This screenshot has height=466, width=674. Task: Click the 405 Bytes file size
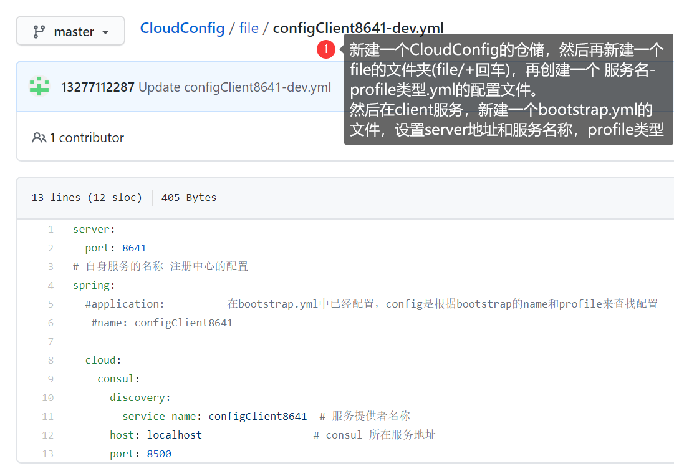(x=189, y=197)
